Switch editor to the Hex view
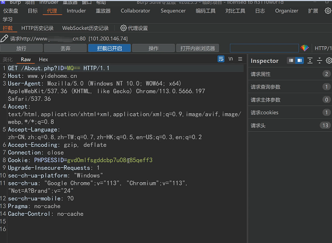This screenshot has height=243, width=332. tap(43, 59)
